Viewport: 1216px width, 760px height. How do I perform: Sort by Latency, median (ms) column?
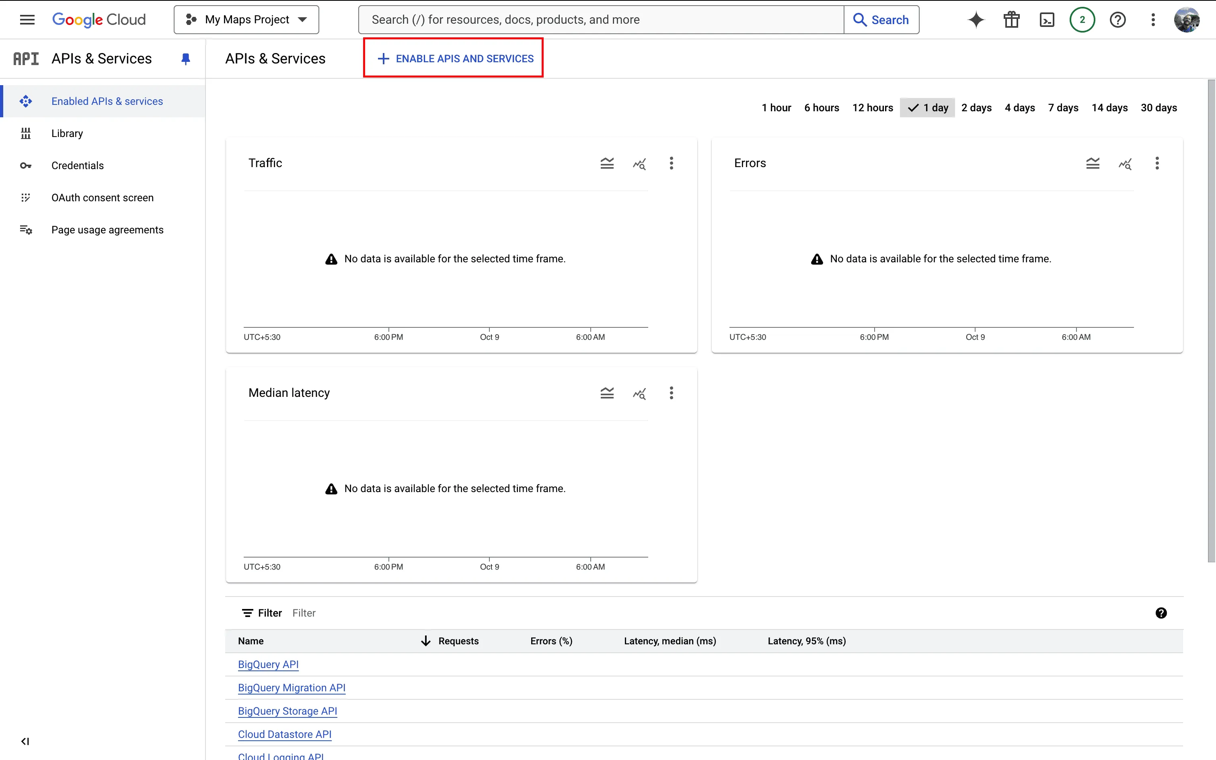click(x=670, y=641)
